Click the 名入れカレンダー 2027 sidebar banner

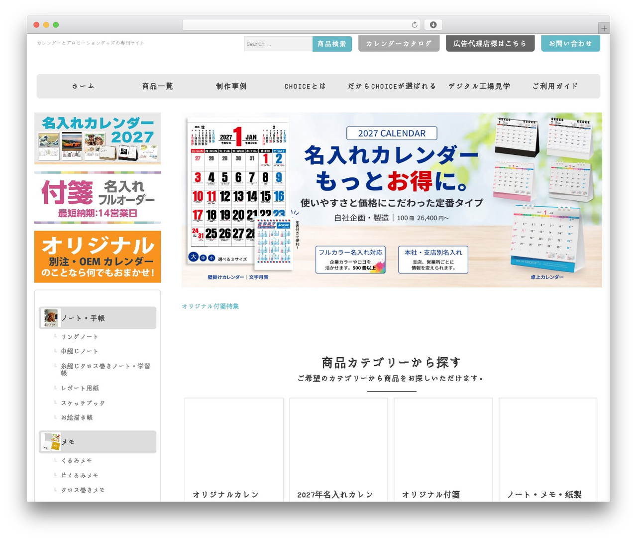98,138
